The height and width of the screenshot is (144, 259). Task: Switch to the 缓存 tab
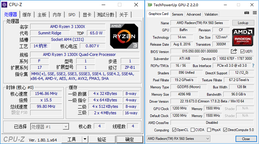(27, 15)
